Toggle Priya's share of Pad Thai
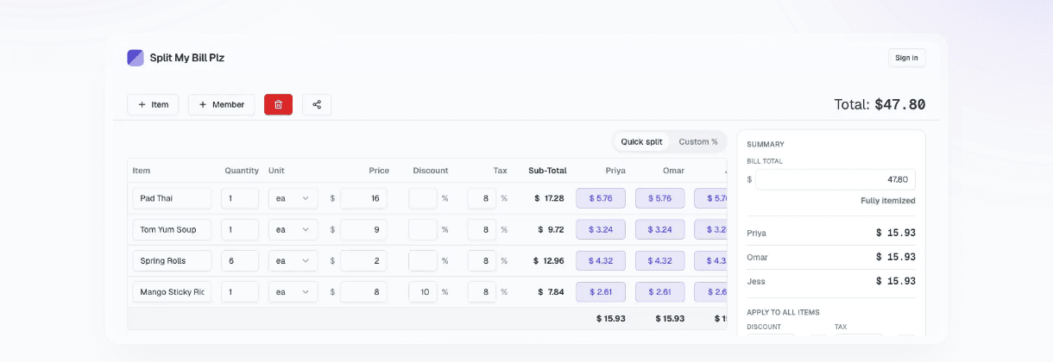Image resolution: width=1053 pixels, height=362 pixels. (x=601, y=198)
